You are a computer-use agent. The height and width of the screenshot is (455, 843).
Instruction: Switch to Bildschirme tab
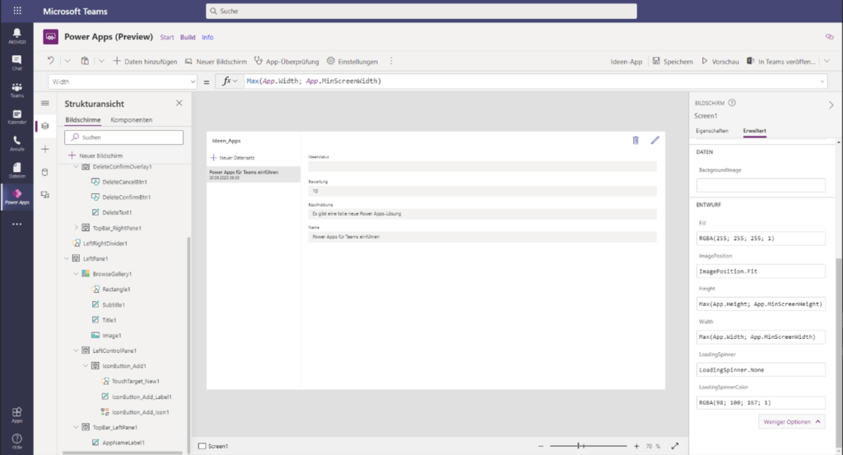[x=83, y=120]
